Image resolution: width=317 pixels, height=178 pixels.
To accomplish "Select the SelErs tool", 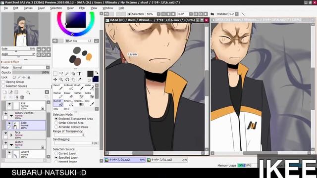I will (x=89, y=95).
